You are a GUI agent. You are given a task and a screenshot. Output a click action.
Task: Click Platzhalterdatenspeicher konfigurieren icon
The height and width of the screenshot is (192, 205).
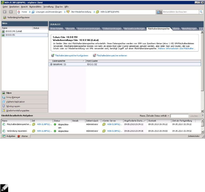pos(53,55)
